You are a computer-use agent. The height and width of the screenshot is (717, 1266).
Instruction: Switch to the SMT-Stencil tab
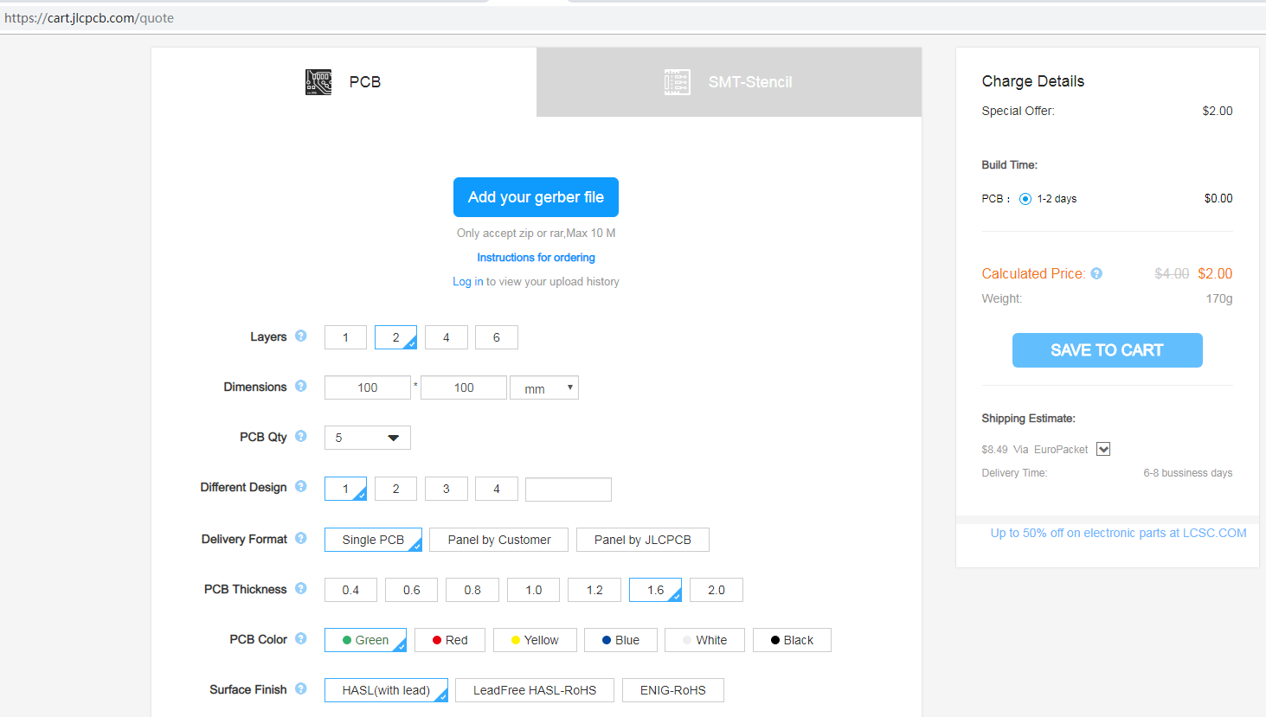(729, 82)
